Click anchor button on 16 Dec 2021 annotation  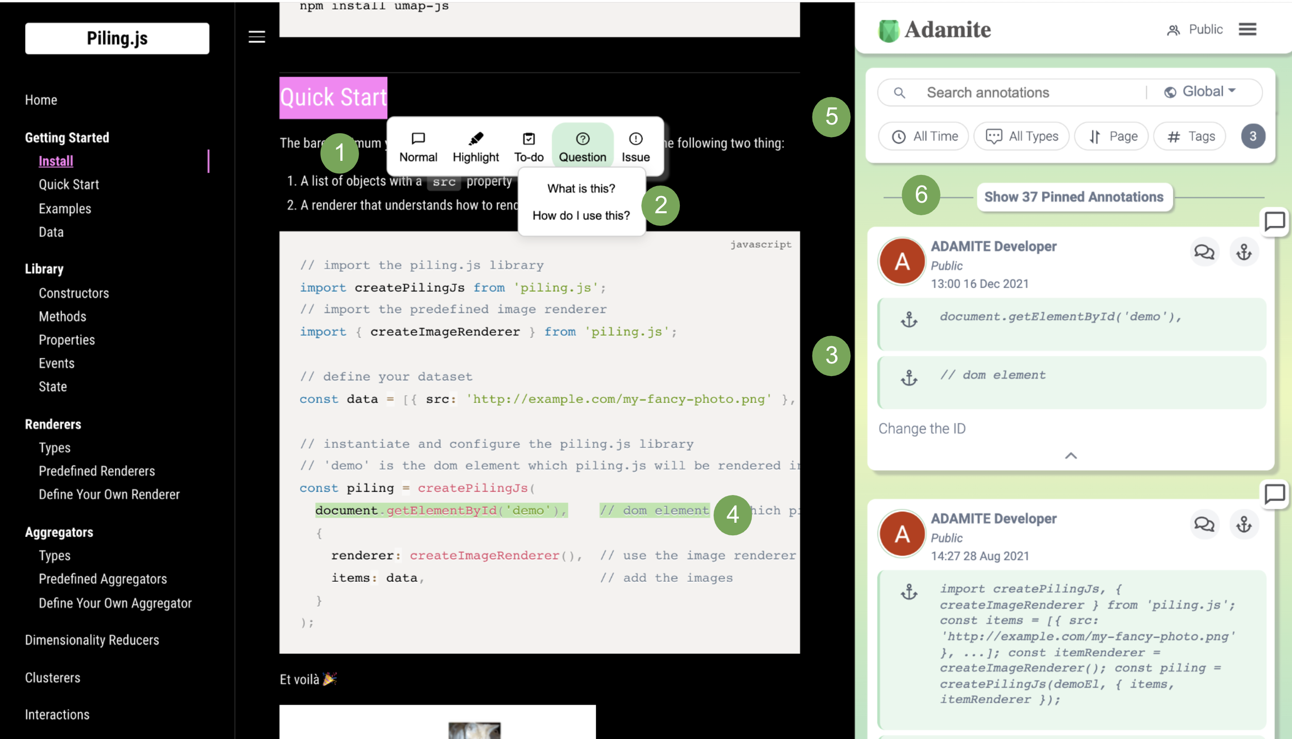(x=1244, y=252)
